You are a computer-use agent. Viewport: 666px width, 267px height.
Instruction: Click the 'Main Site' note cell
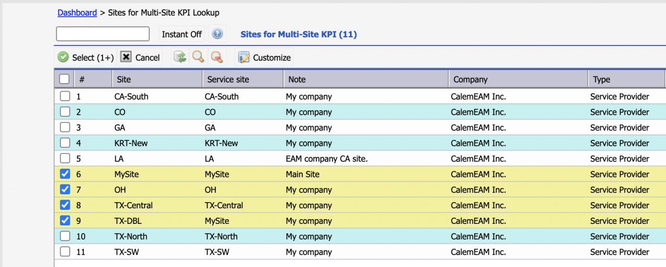[303, 174]
